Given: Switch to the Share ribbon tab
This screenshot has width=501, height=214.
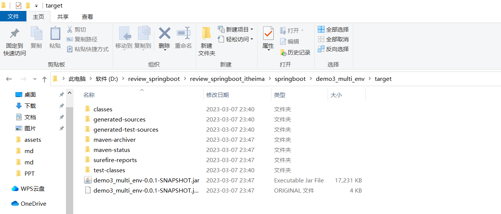Looking at the screenshot, I should (x=63, y=17).
